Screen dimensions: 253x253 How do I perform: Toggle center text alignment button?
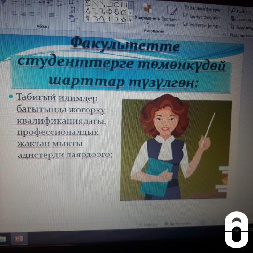coord(23,14)
